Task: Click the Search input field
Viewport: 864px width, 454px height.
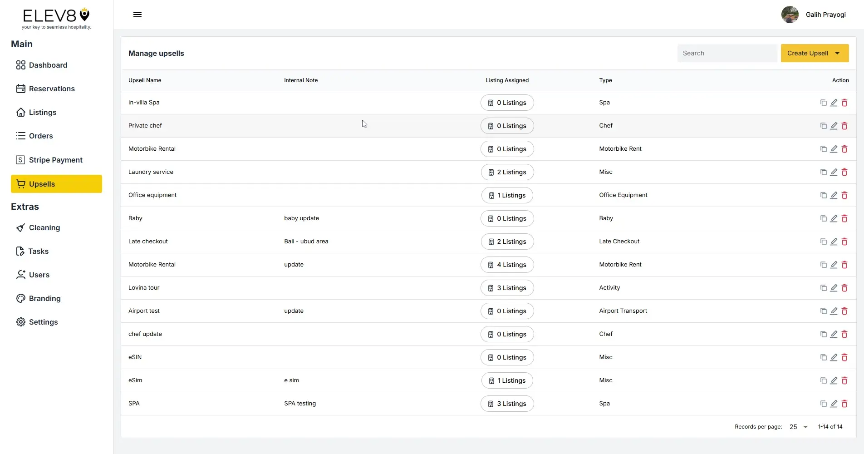Action: pyautogui.click(x=727, y=53)
